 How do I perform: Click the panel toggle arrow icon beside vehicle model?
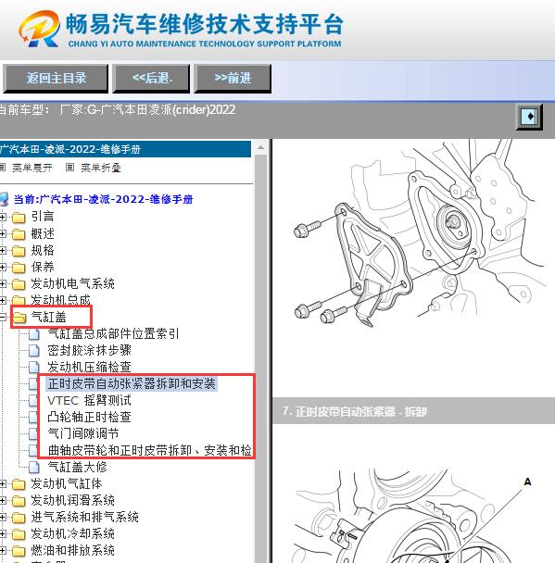[x=529, y=117]
